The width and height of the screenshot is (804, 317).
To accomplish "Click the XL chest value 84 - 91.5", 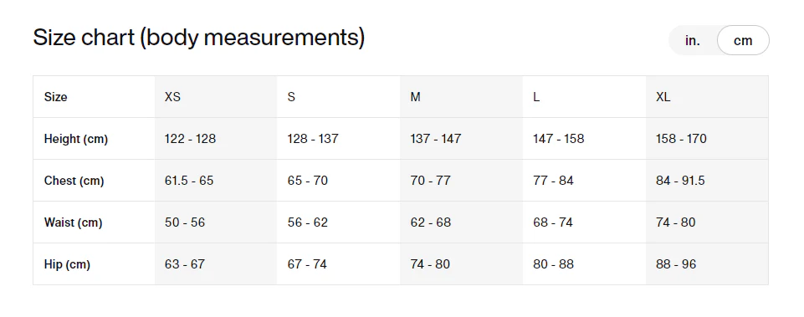I will point(680,181).
